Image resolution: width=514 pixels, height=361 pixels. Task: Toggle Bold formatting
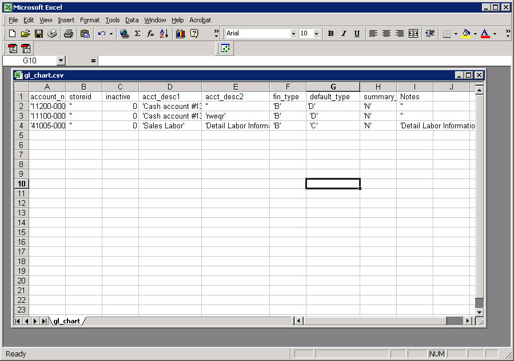click(330, 34)
